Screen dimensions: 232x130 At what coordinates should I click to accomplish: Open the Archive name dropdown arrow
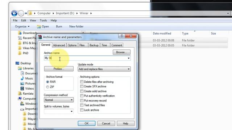pos(129,58)
